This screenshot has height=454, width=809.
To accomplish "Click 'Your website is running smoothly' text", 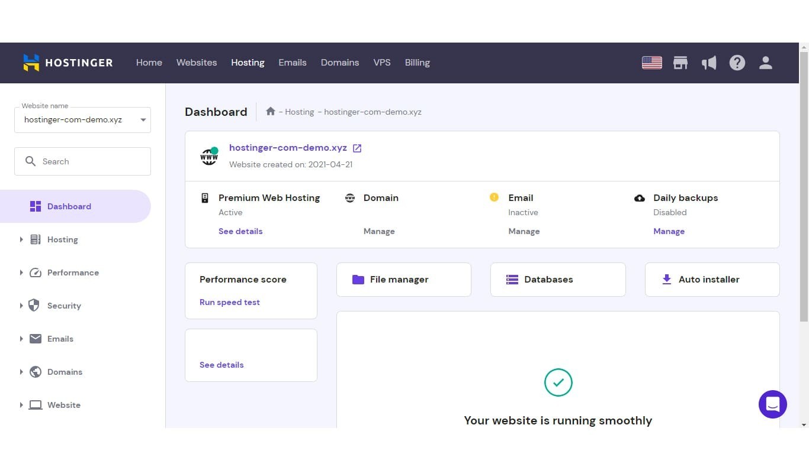I will tap(558, 420).
